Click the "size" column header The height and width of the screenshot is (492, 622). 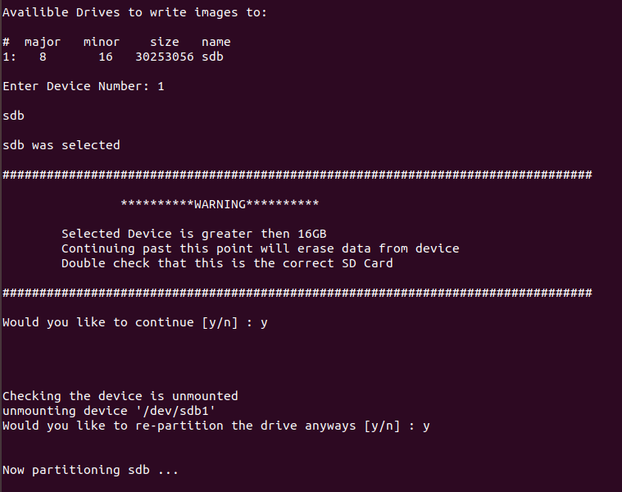click(x=164, y=42)
